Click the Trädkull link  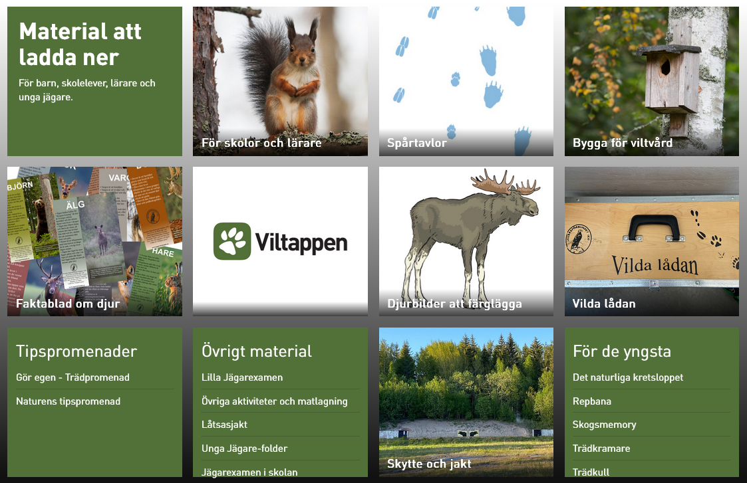(x=591, y=472)
